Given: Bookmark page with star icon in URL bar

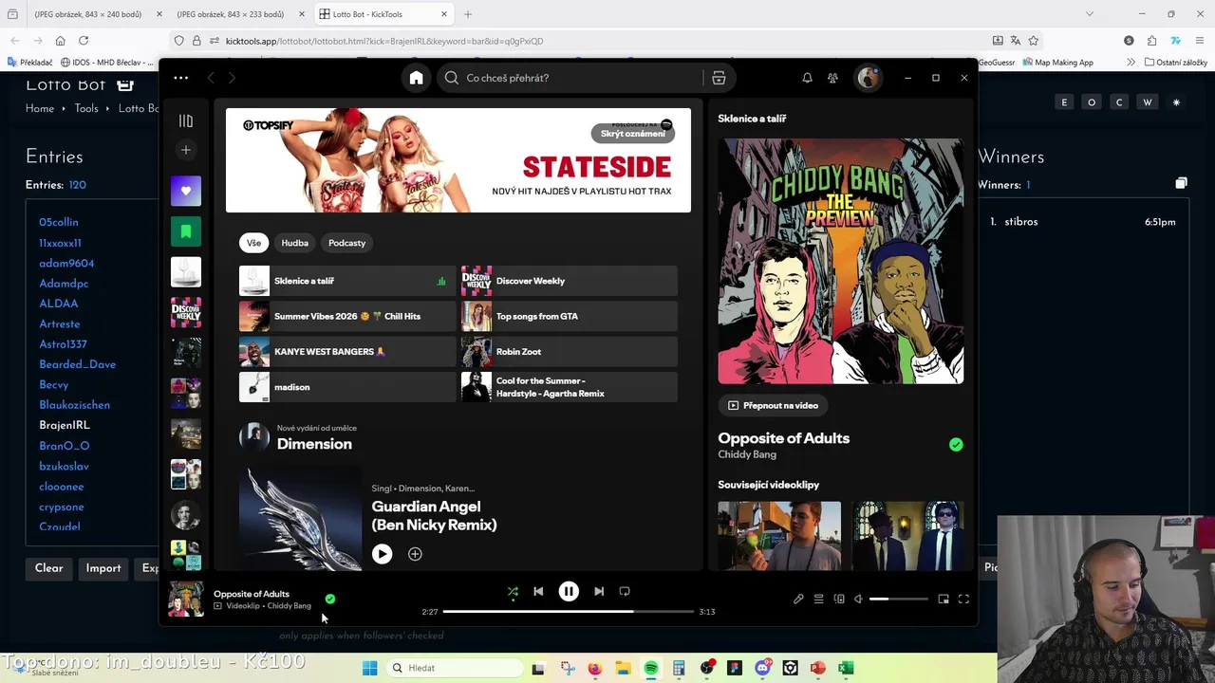Looking at the screenshot, I should pos(1034,41).
